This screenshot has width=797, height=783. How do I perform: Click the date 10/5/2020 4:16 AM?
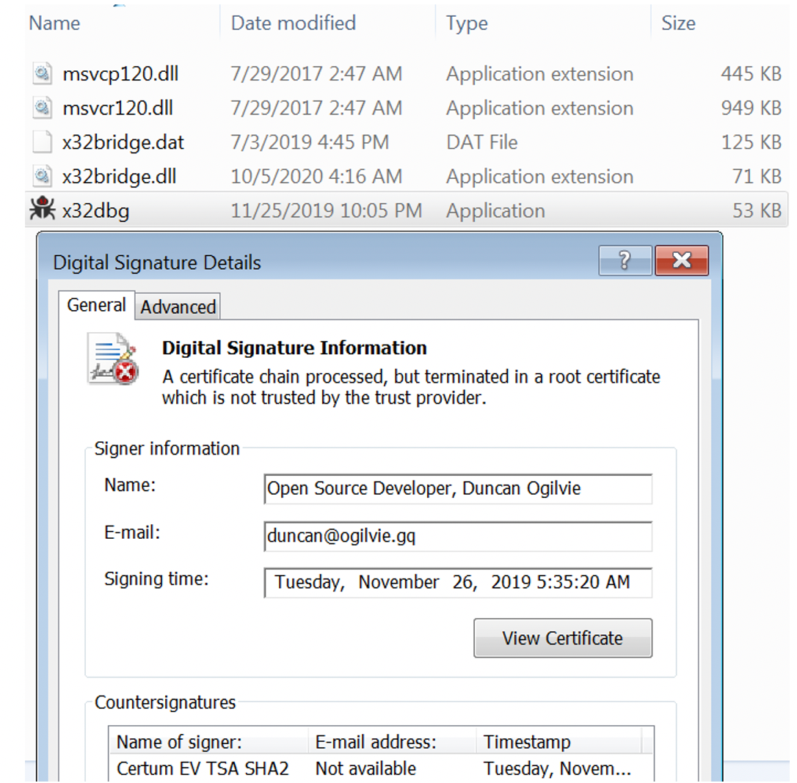(x=316, y=177)
